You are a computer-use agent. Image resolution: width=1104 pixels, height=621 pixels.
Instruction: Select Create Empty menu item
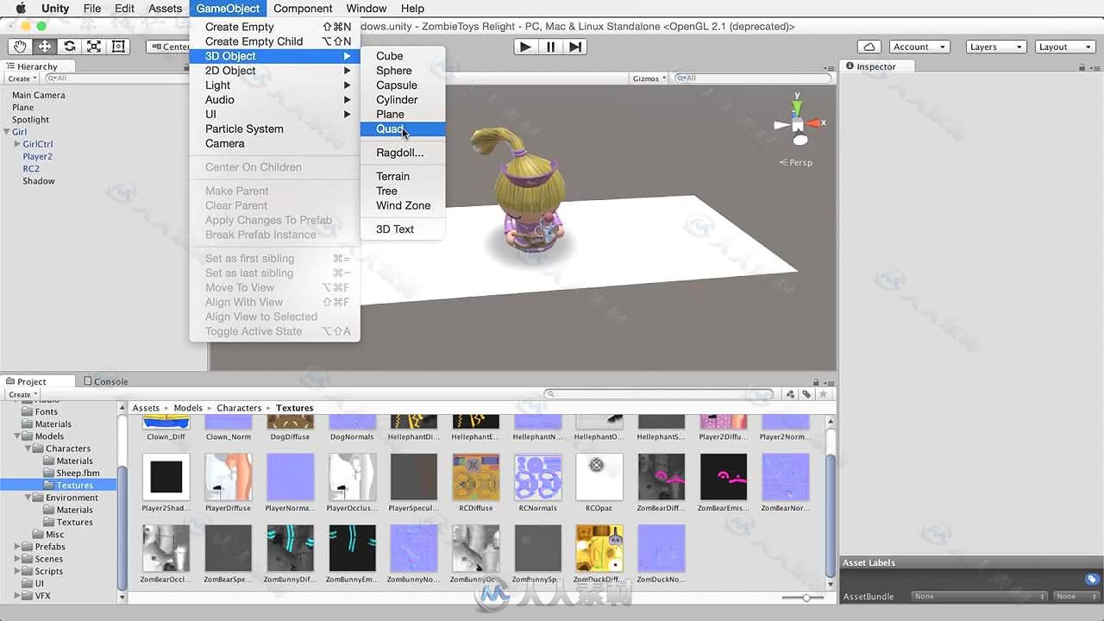tap(274, 27)
